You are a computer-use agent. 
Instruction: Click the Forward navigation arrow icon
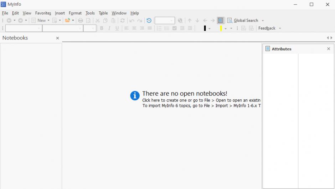20,21
